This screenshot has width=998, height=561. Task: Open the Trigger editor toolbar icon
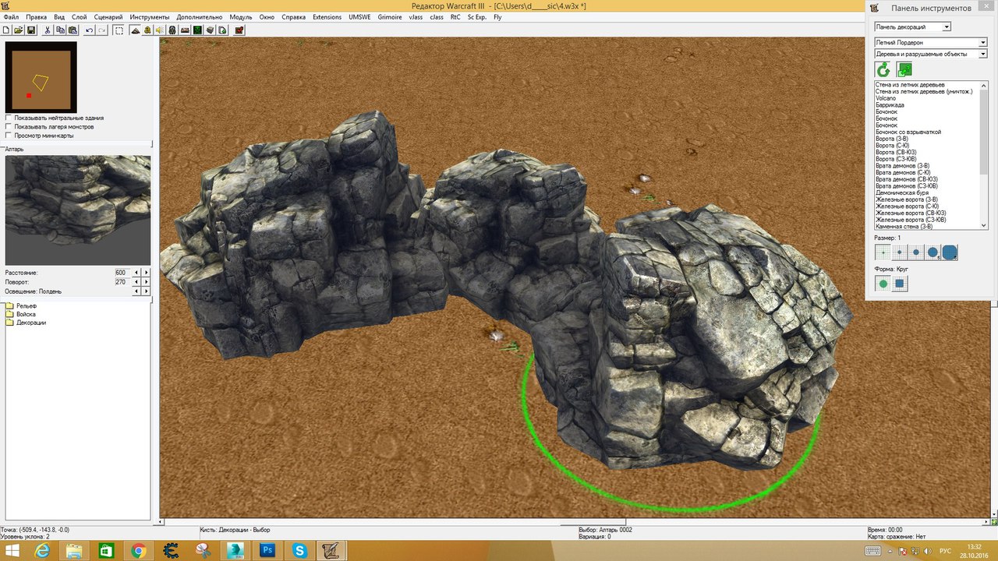click(147, 30)
